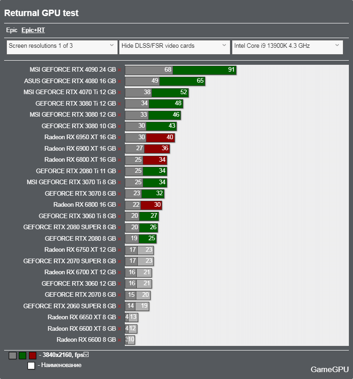Click the Radeon RX 6600 8 GB label

[x=86, y=340]
